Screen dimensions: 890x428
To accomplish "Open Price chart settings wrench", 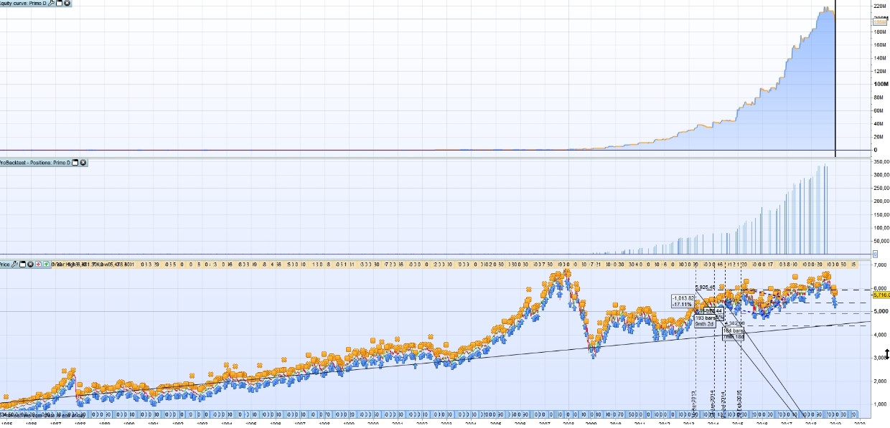I will [x=14, y=264].
